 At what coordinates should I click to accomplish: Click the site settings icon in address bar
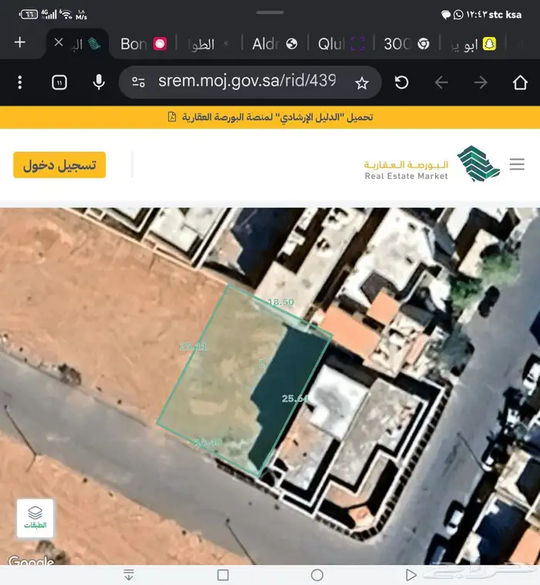coord(139,83)
